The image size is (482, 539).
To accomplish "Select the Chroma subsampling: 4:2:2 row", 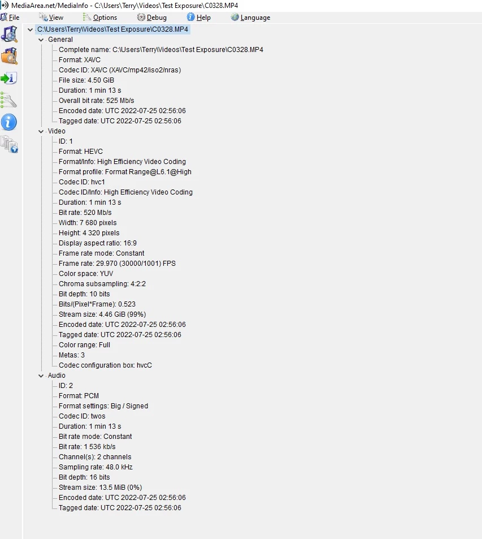I will pyautogui.click(x=102, y=284).
